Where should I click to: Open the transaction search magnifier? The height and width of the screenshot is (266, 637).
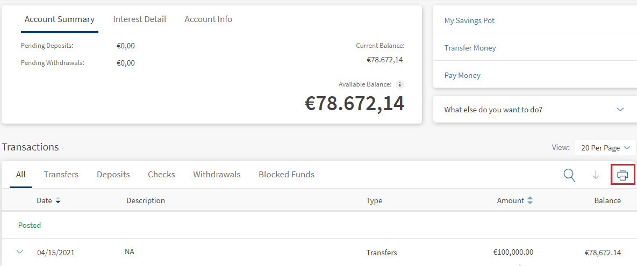(x=569, y=175)
